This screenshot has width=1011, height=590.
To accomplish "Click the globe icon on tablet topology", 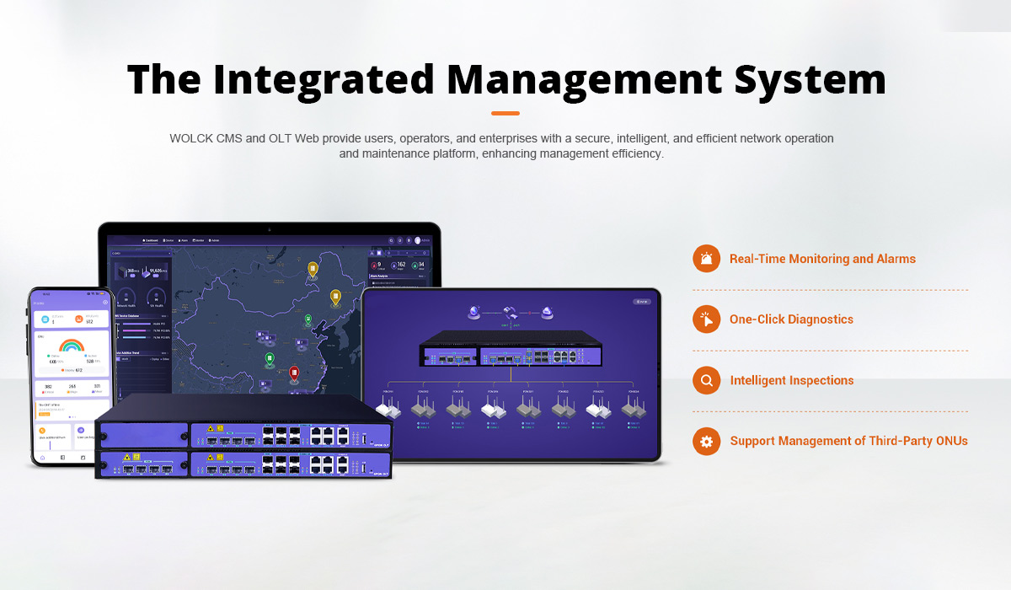I will (474, 313).
